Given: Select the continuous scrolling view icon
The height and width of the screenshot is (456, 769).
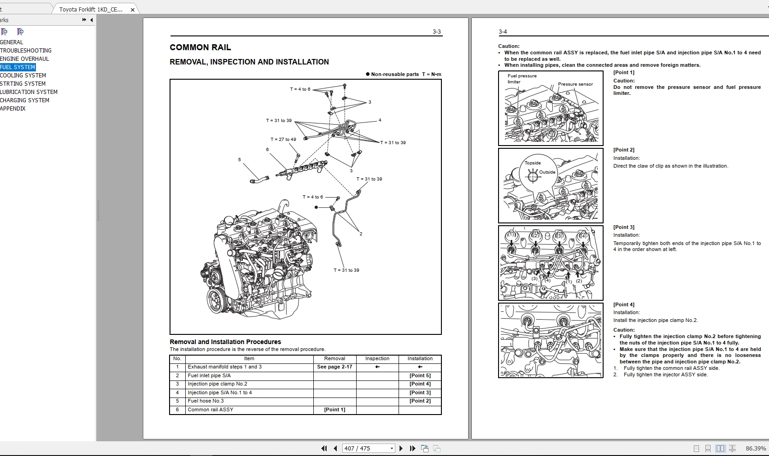Looking at the screenshot, I should tap(708, 448).
